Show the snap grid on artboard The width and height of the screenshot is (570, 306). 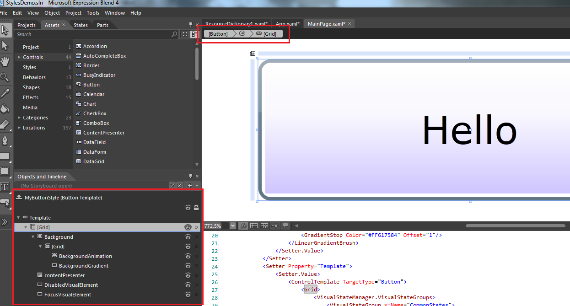click(x=254, y=225)
